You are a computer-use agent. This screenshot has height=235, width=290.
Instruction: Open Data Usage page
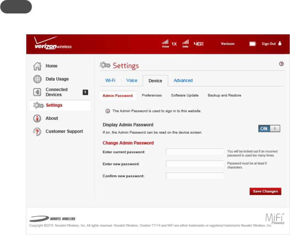click(57, 79)
